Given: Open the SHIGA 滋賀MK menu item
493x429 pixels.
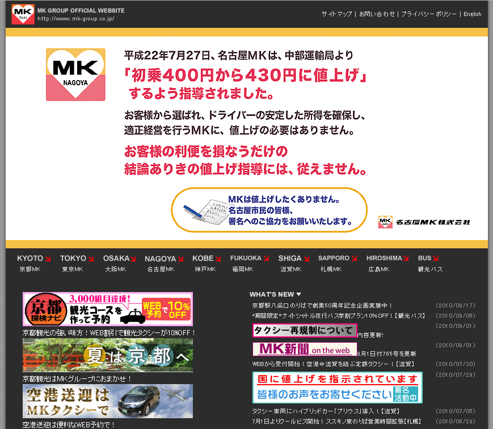Looking at the screenshot, I should coord(294,263).
